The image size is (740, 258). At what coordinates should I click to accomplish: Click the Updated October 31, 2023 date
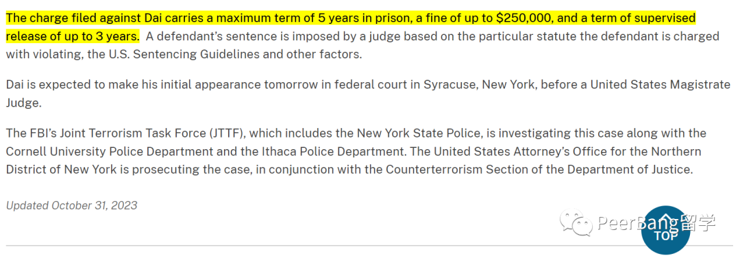pyautogui.click(x=71, y=205)
